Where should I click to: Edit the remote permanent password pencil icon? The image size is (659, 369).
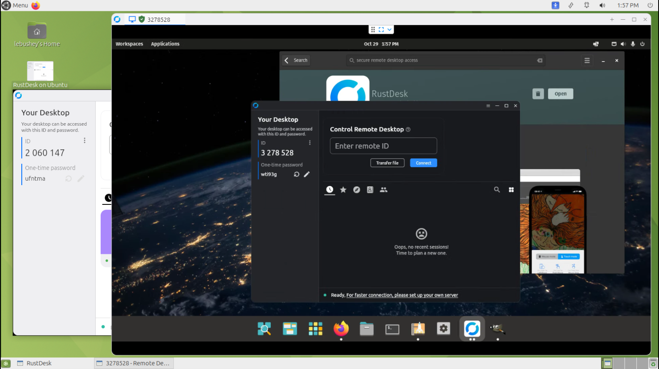[307, 174]
